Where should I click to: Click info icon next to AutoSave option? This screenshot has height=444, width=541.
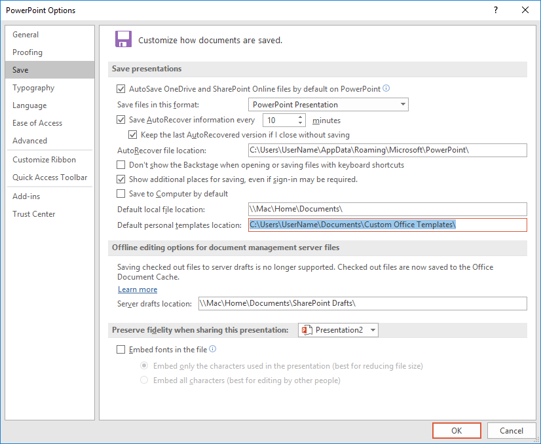pyautogui.click(x=386, y=88)
